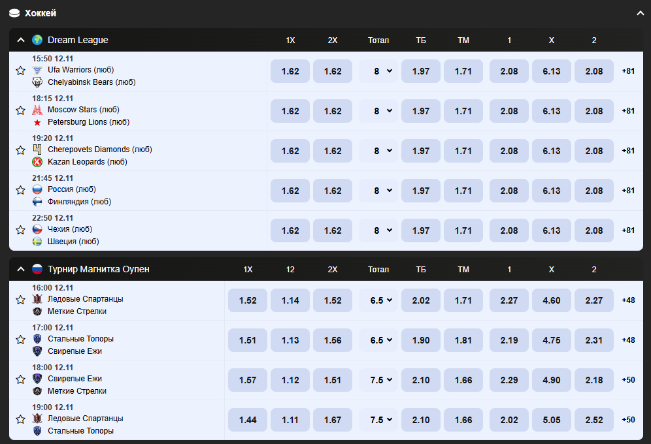Favorite the Ufa Warriors match with star
The height and width of the screenshot is (444, 651).
coord(20,71)
